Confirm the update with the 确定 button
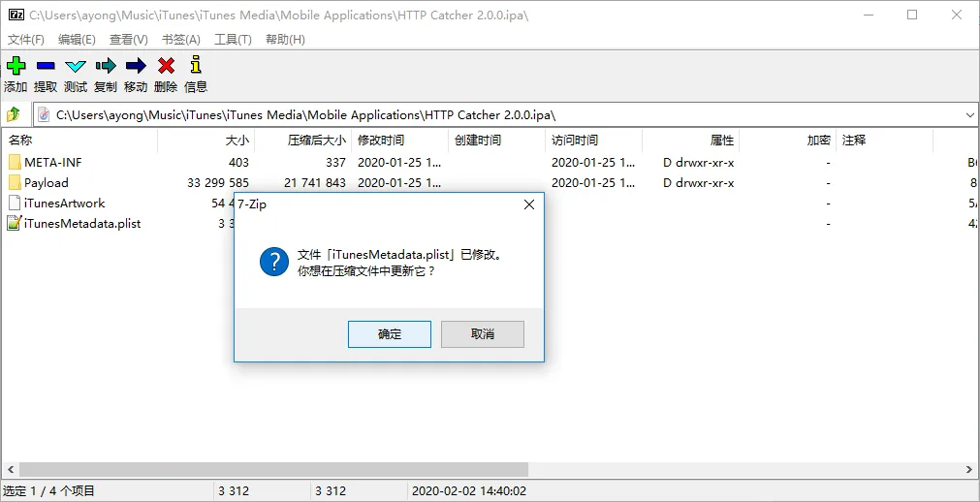Image resolution: width=980 pixels, height=502 pixels. (390, 334)
